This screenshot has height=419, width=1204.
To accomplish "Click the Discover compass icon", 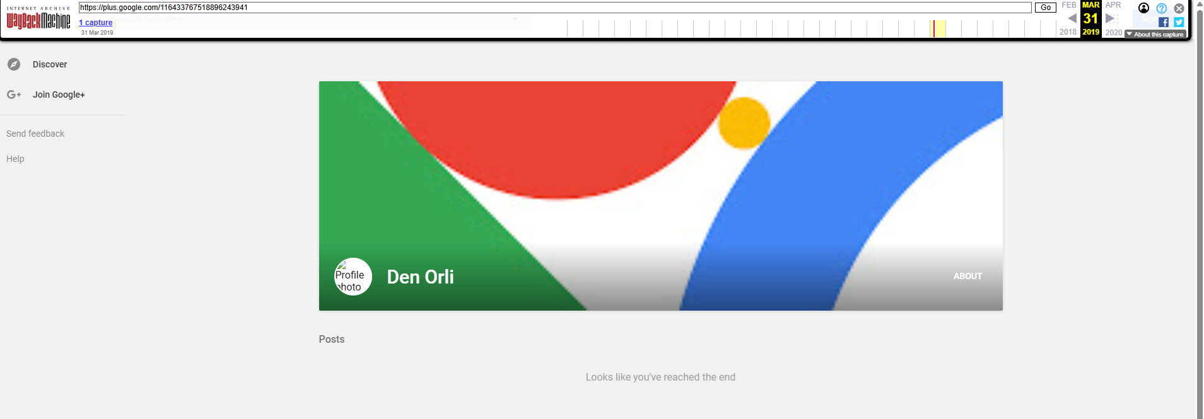I will pyautogui.click(x=14, y=64).
